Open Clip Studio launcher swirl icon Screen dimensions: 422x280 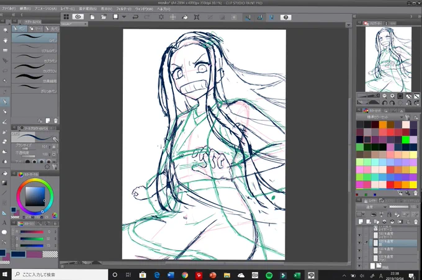78,17
